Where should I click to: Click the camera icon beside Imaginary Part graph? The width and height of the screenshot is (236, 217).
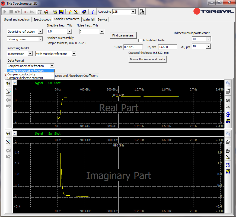tap(228, 151)
